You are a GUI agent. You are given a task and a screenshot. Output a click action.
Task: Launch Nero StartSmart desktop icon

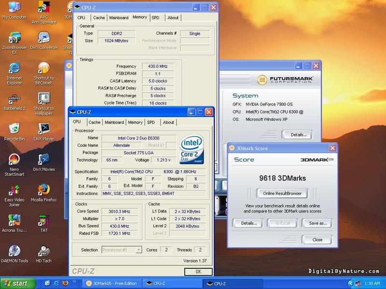14,159
